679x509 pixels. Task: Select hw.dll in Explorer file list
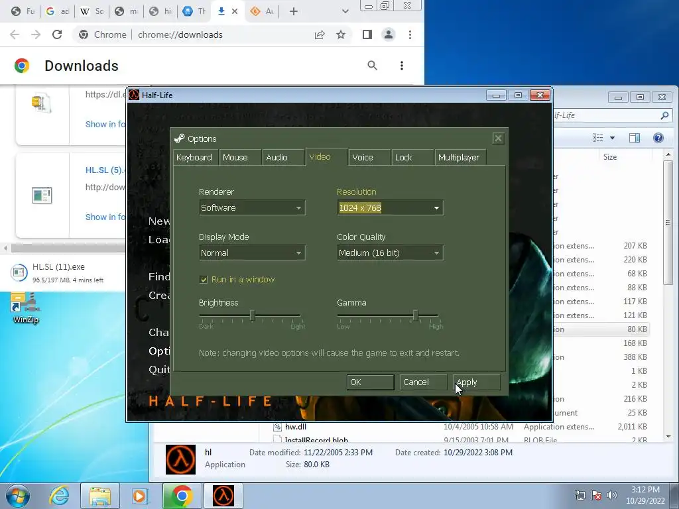(296, 427)
